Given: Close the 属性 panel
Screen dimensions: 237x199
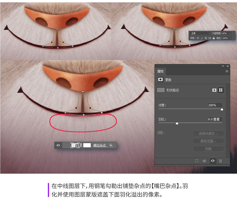Looking at the screenshot, I should [x=228, y=66].
